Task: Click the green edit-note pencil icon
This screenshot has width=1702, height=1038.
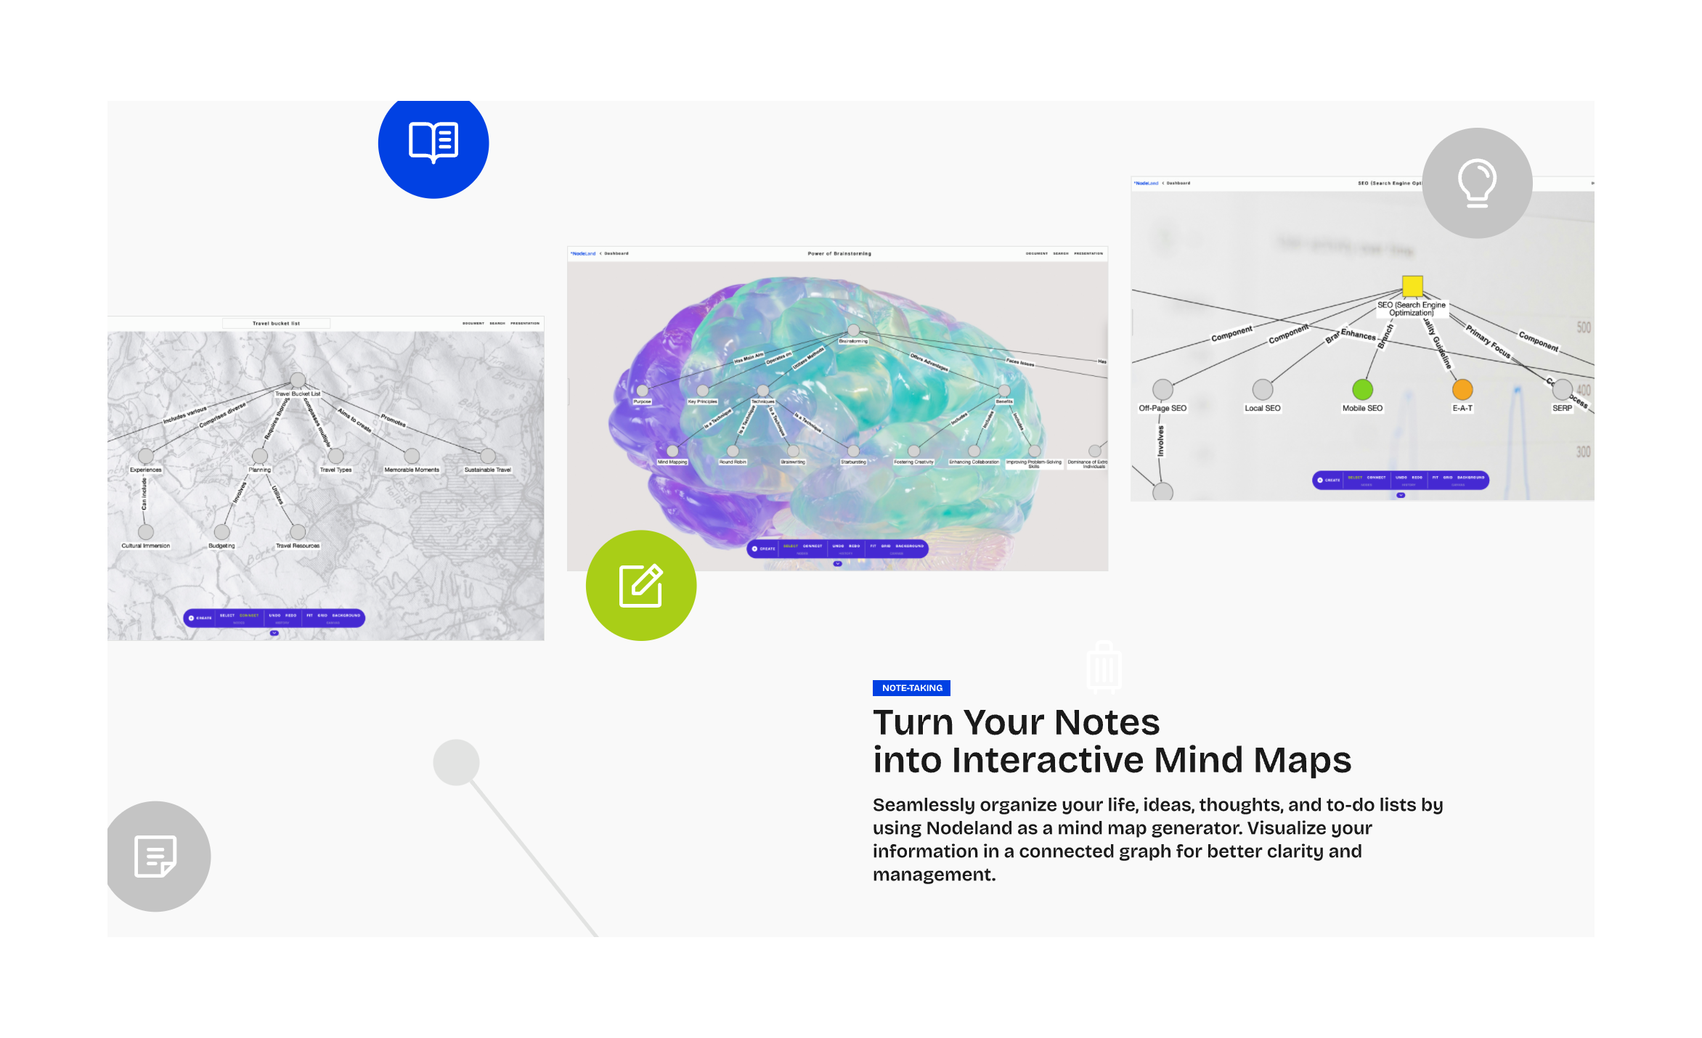Action: (x=640, y=585)
